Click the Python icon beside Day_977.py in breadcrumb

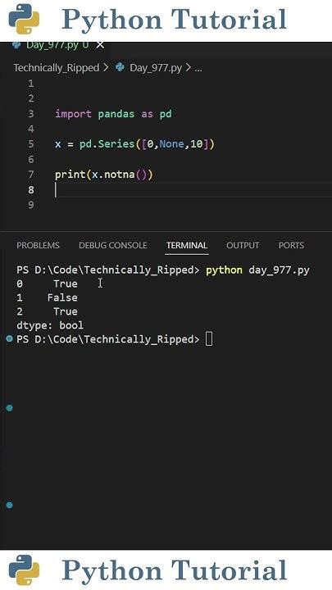[x=120, y=67]
